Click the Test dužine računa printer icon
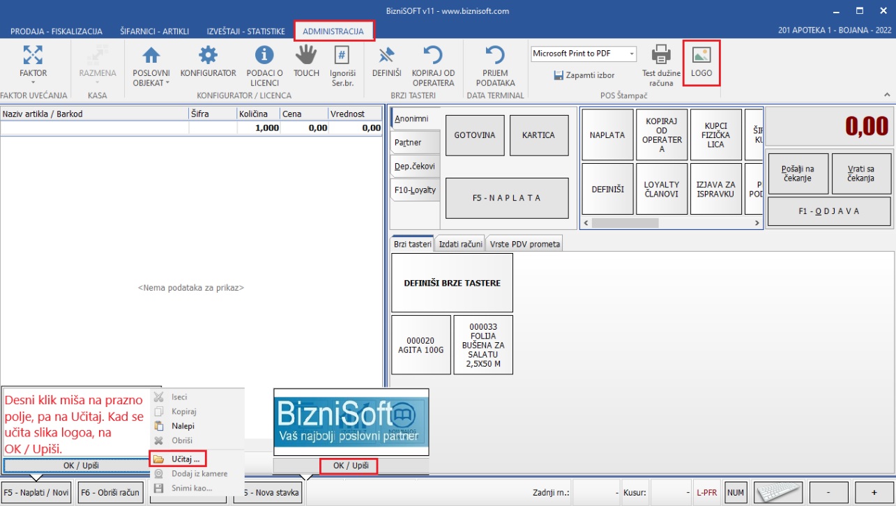 pyautogui.click(x=660, y=54)
